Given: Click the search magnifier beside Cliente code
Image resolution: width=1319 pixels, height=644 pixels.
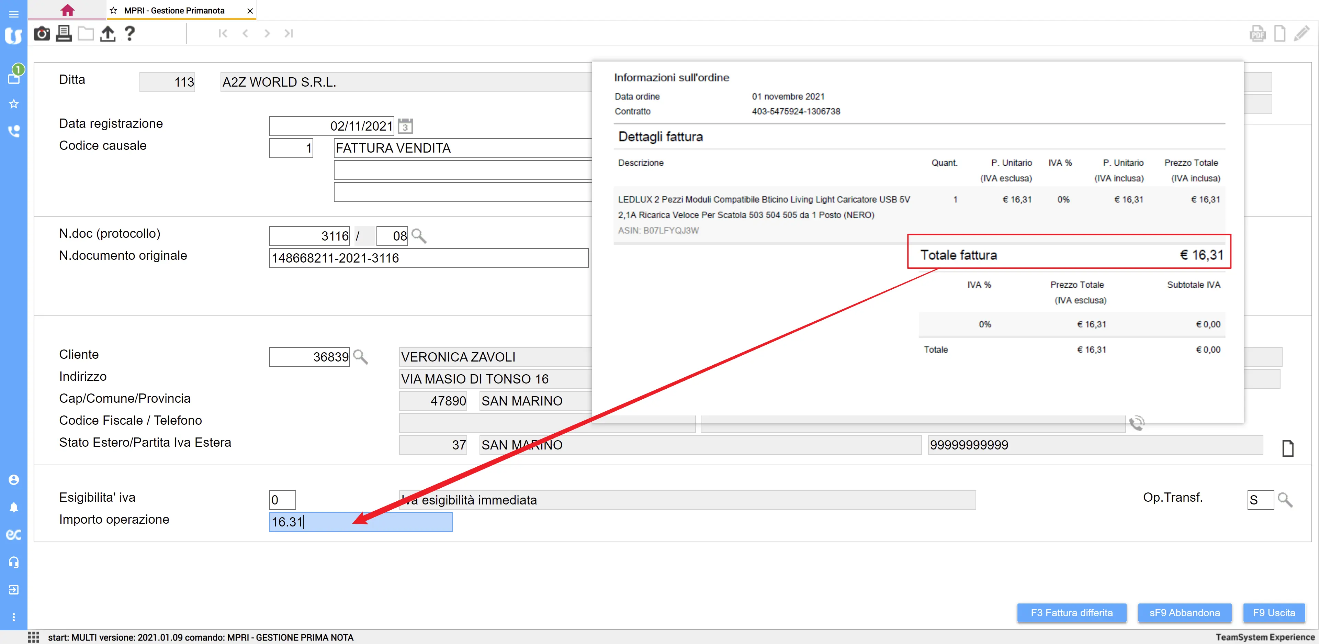Looking at the screenshot, I should [360, 357].
